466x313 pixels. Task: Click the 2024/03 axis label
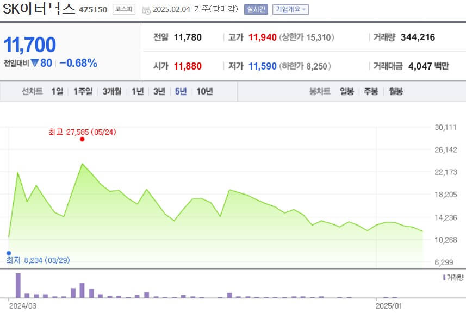pyautogui.click(x=23, y=306)
